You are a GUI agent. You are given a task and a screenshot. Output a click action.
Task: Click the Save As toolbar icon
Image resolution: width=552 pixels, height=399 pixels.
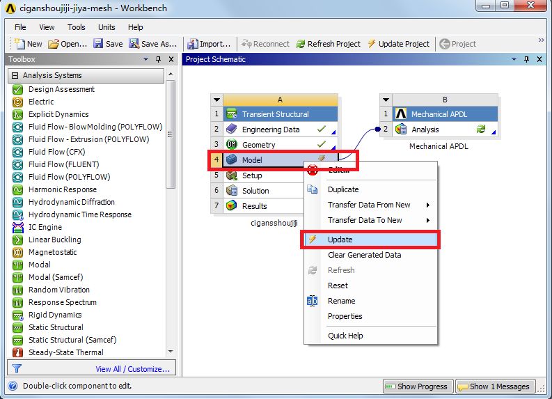tap(134, 43)
